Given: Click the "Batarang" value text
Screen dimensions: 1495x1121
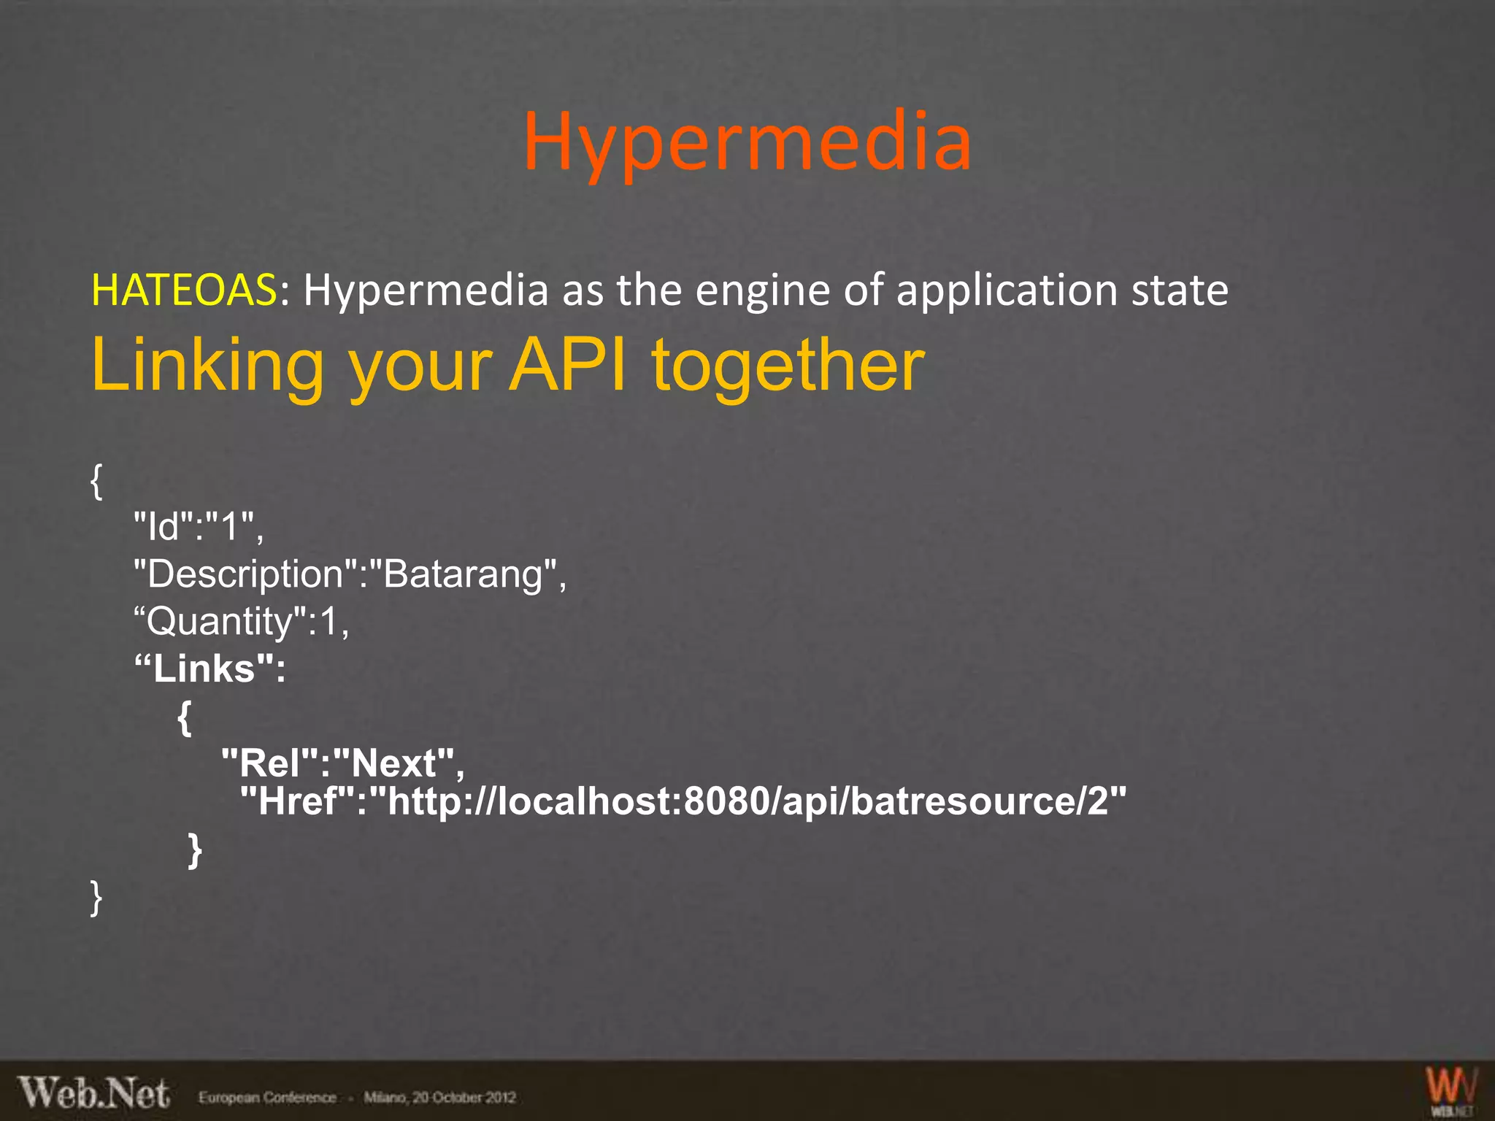Looking at the screenshot, I should pos(464,574).
